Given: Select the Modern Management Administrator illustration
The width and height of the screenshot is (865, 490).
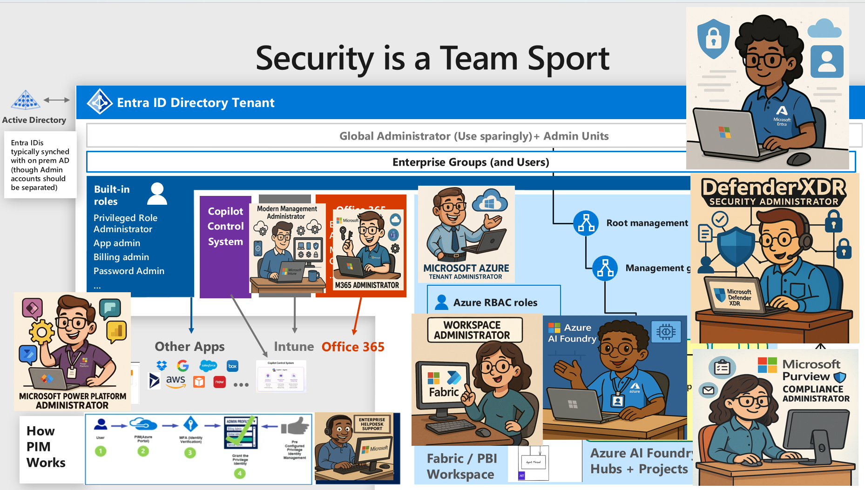Looking at the screenshot, I should click(287, 248).
